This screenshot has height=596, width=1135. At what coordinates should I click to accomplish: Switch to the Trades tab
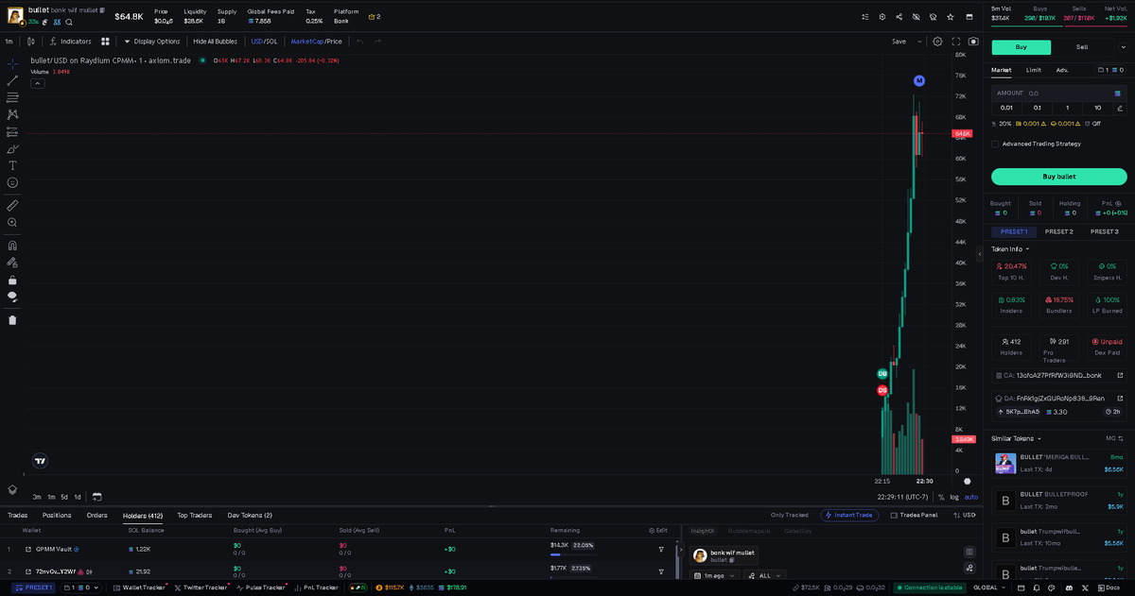click(x=17, y=516)
